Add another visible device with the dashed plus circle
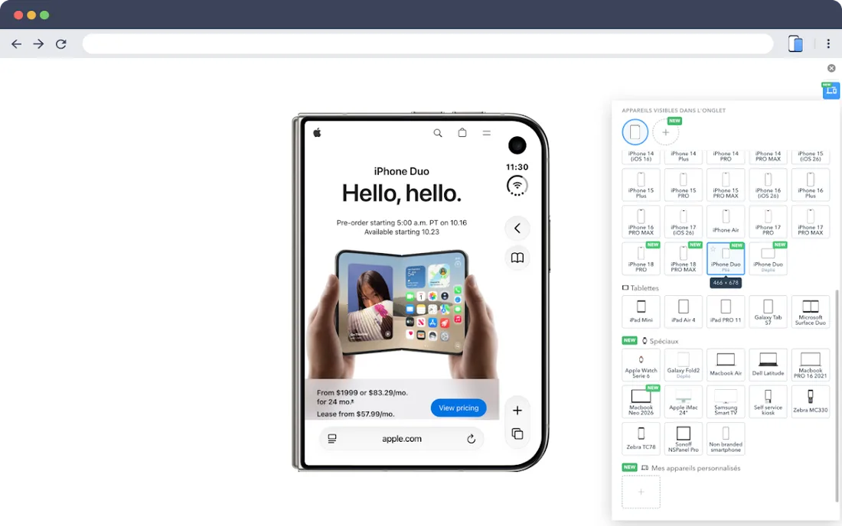The height and width of the screenshot is (526, 842). (x=665, y=132)
